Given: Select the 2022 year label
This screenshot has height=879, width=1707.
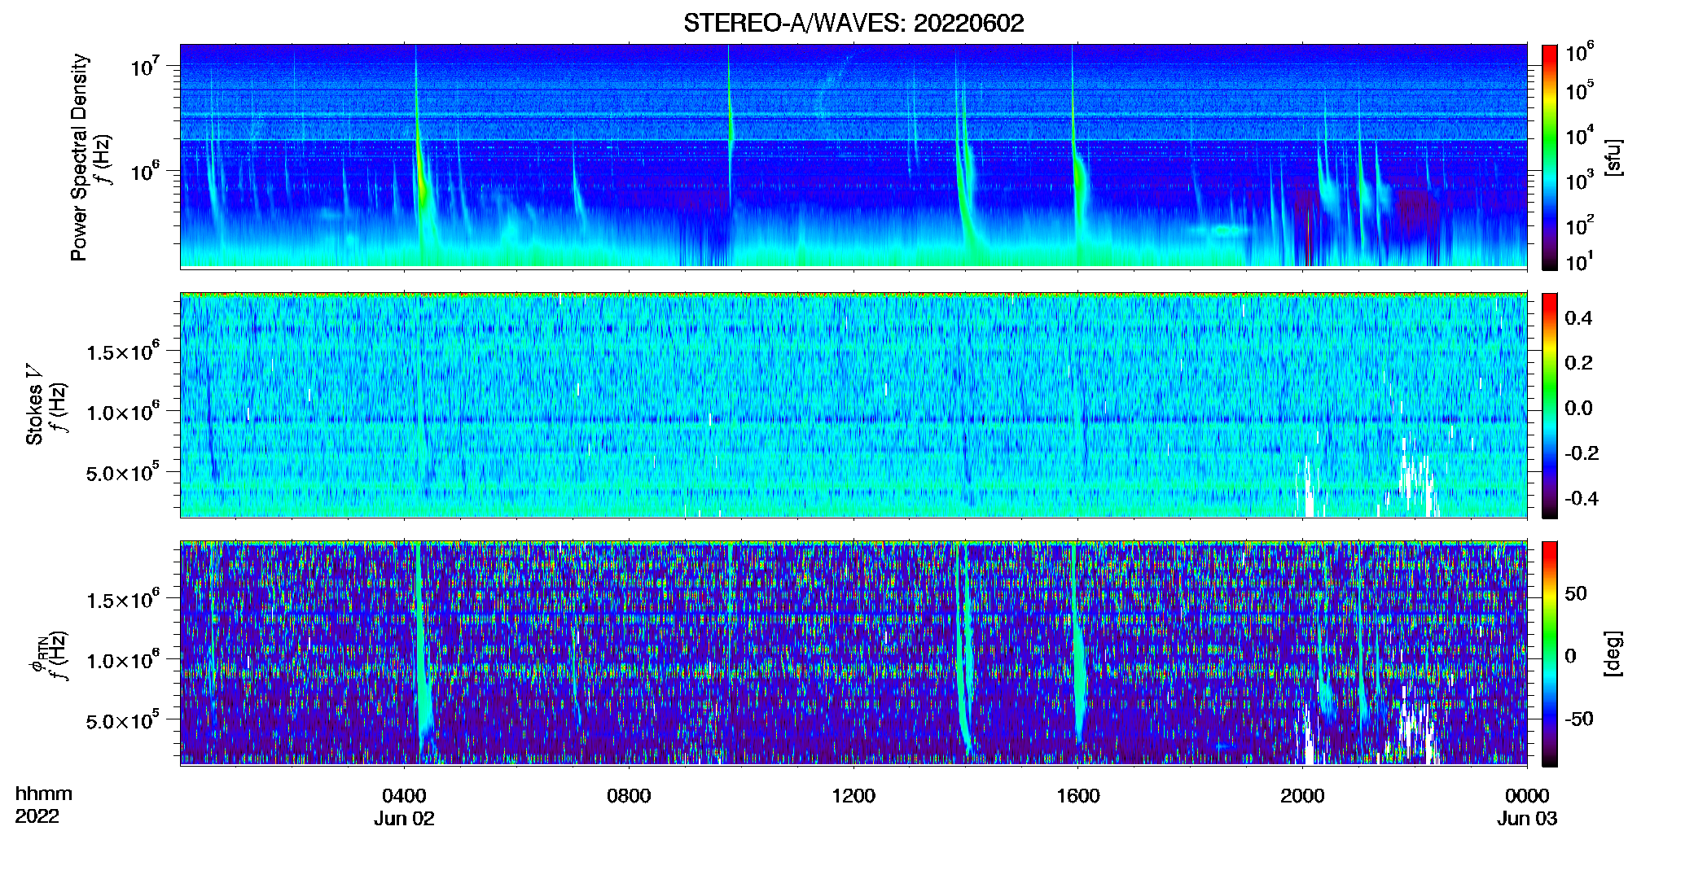Looking at the screenshot, I should tap(37, 816).
